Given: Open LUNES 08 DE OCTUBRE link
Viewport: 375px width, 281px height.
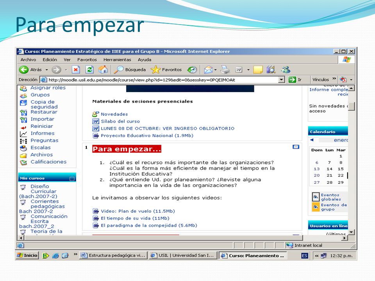Looking at the screenshot, I should (168, 128).
